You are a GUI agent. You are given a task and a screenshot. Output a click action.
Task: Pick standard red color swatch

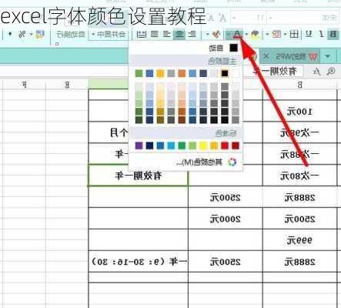[x=225, y=146]
